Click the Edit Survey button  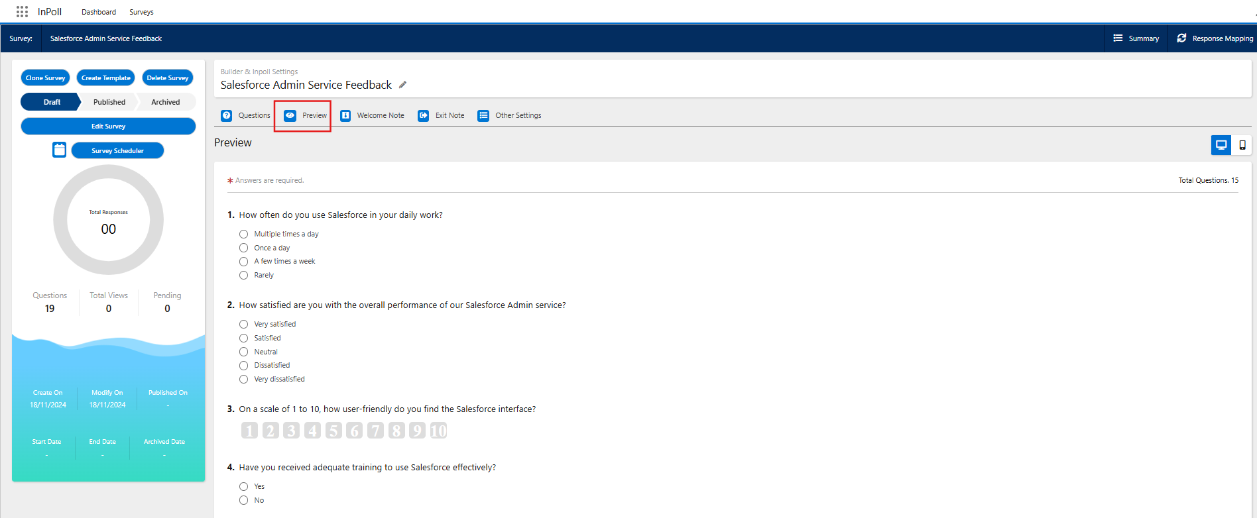point(108,126)
